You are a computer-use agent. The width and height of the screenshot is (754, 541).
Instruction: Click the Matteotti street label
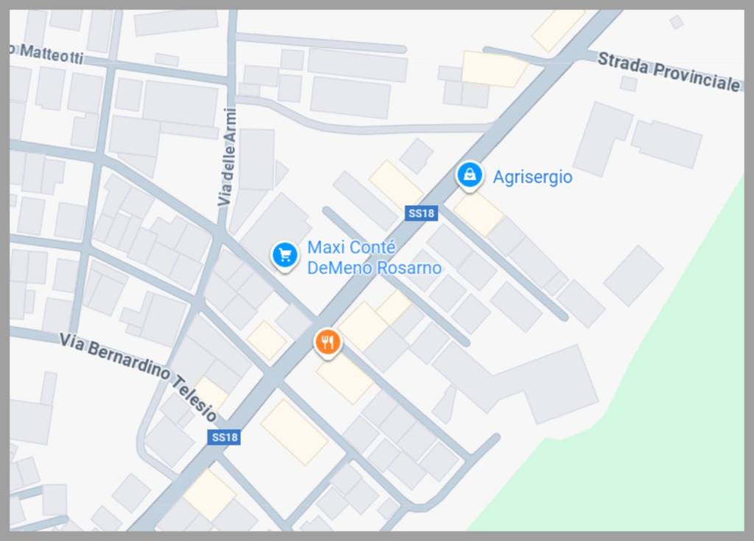tap(48, 53)
